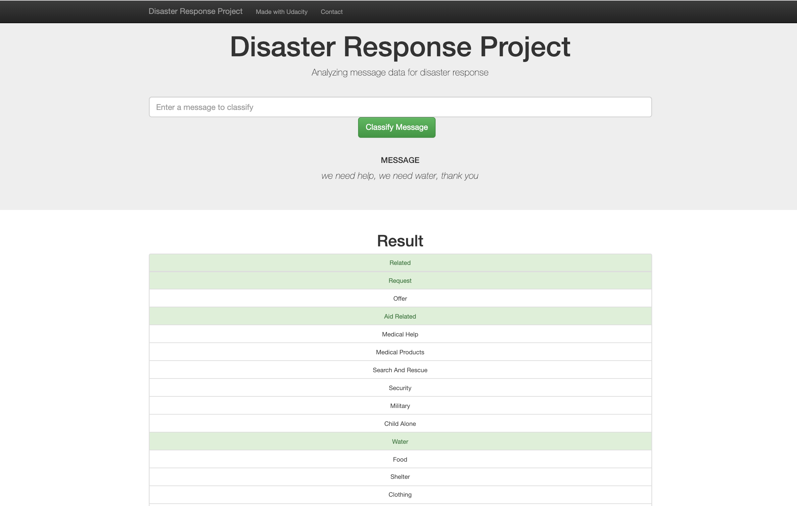Select the Offer result row
Image resolution: width=797 pixels, height=506 pixels.
[x=400, y=298]
